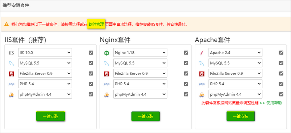The image size is (291, 133).
Task: Uncheck MySQL 5.5 checkbox in Apache suite
Action: (x=281, y=63)
